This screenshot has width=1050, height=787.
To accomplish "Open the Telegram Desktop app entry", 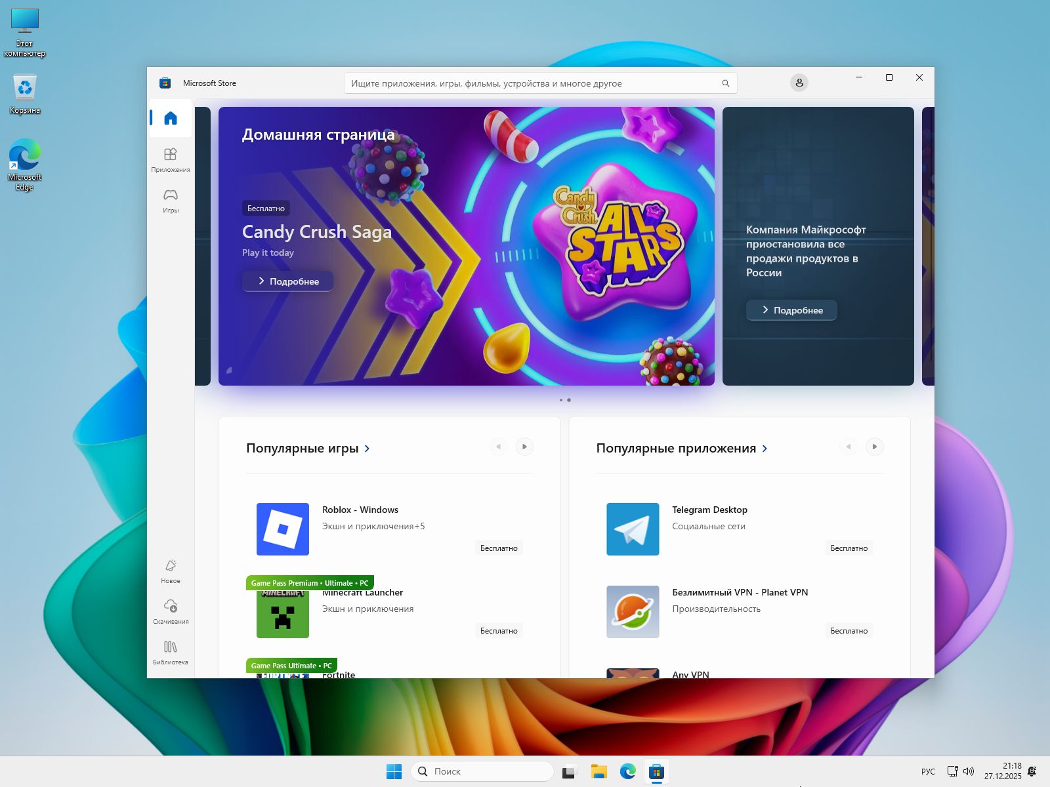I will pos(709,510).
